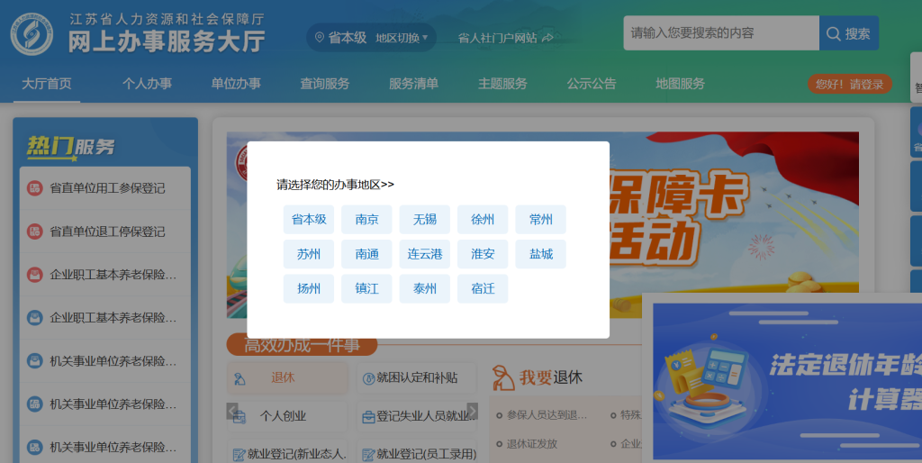Select 扬州 region
Screen dimensions: 922x463
[309, 289]
